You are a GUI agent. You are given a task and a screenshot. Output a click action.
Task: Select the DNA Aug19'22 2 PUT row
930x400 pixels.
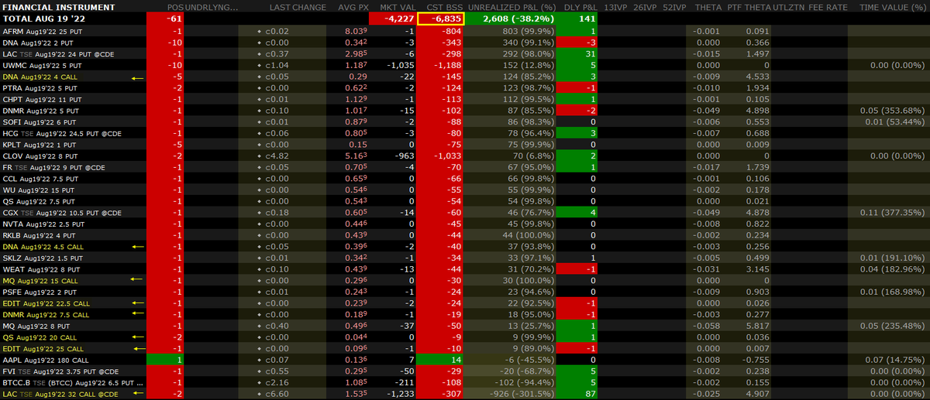point(465,42)
